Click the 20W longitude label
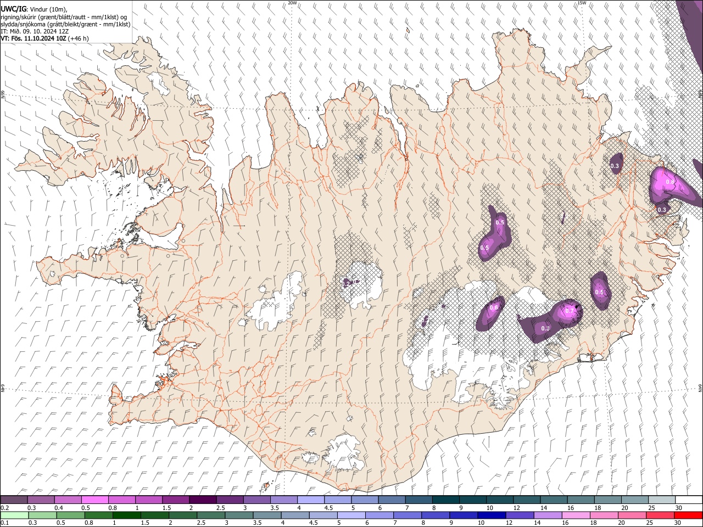 293,3
